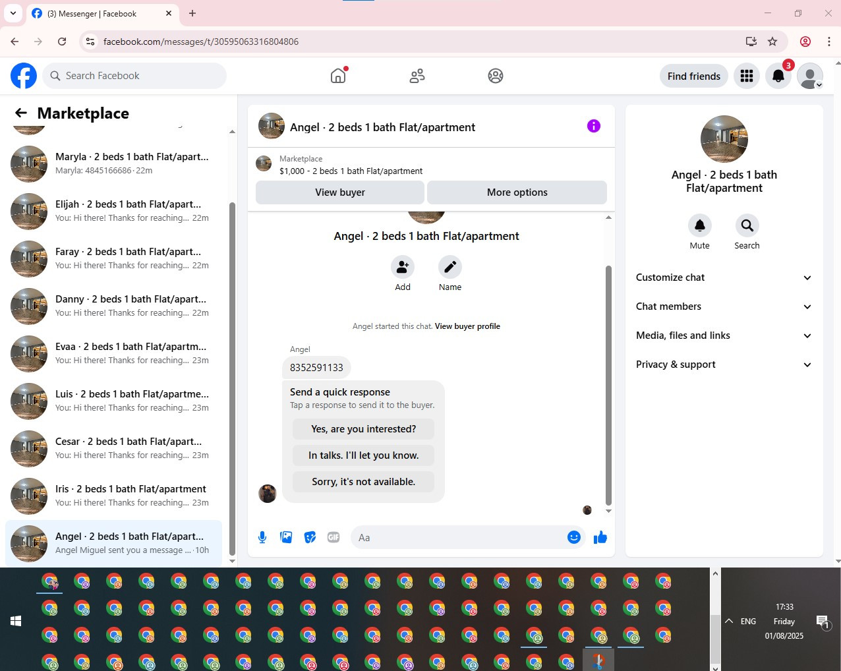The width and height of the screenshot is (841, 671).
Task: Open the Chrome profile icon
Action: tap(805, 42)
